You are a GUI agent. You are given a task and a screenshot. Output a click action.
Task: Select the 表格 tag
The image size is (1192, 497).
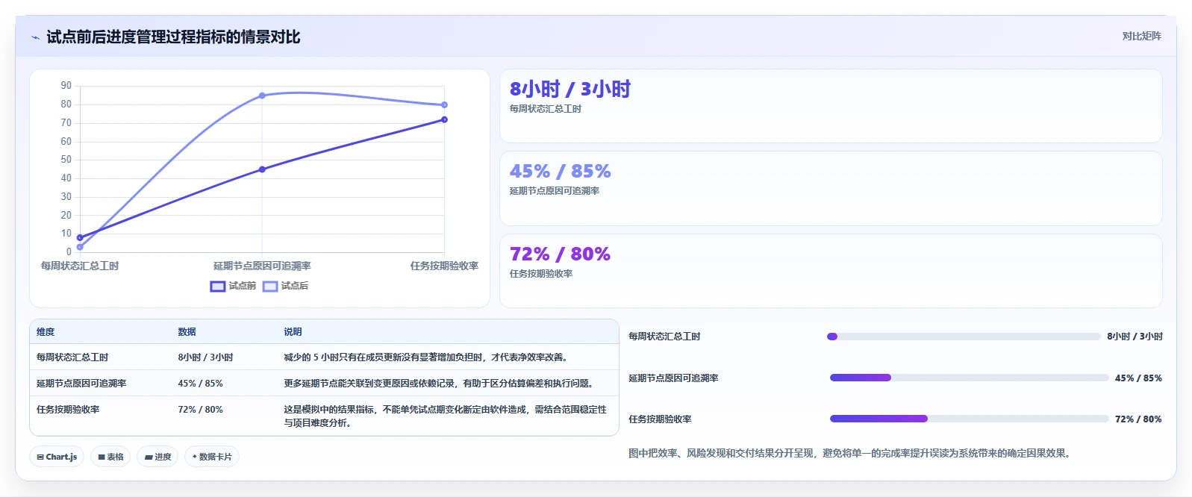pyautogui.click(x=110, y=457)
